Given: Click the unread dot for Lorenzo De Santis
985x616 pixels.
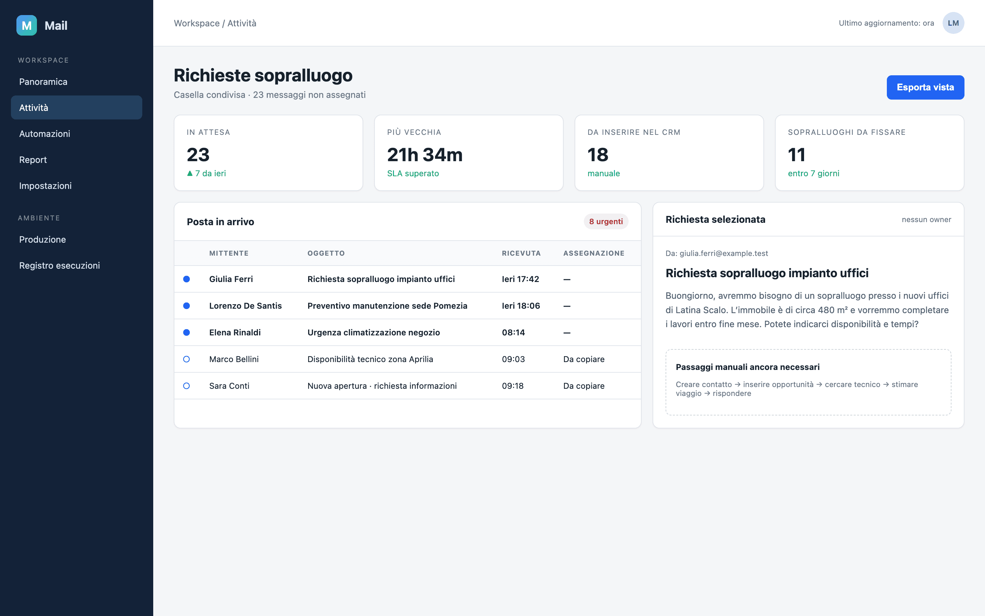Looking at the screenshot, I should click(186, 306).
